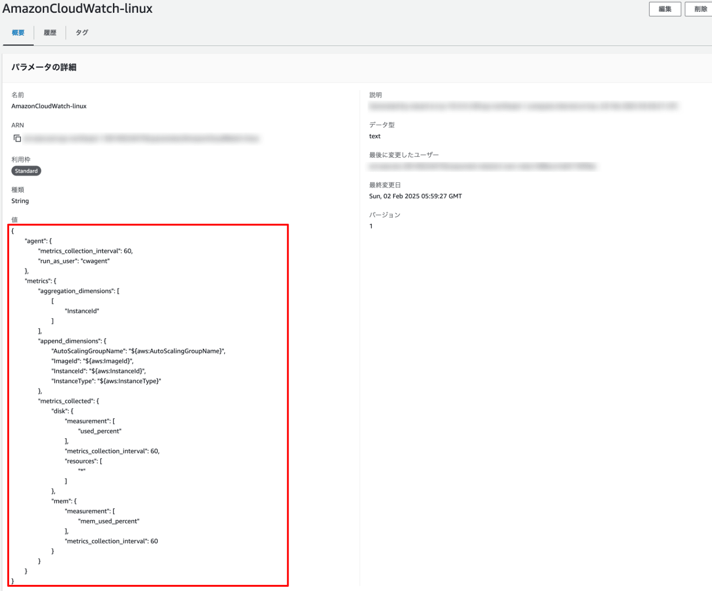This screenshot has width=712, height=591.
Task: Click the version number 1
Action: pos(371,227)
